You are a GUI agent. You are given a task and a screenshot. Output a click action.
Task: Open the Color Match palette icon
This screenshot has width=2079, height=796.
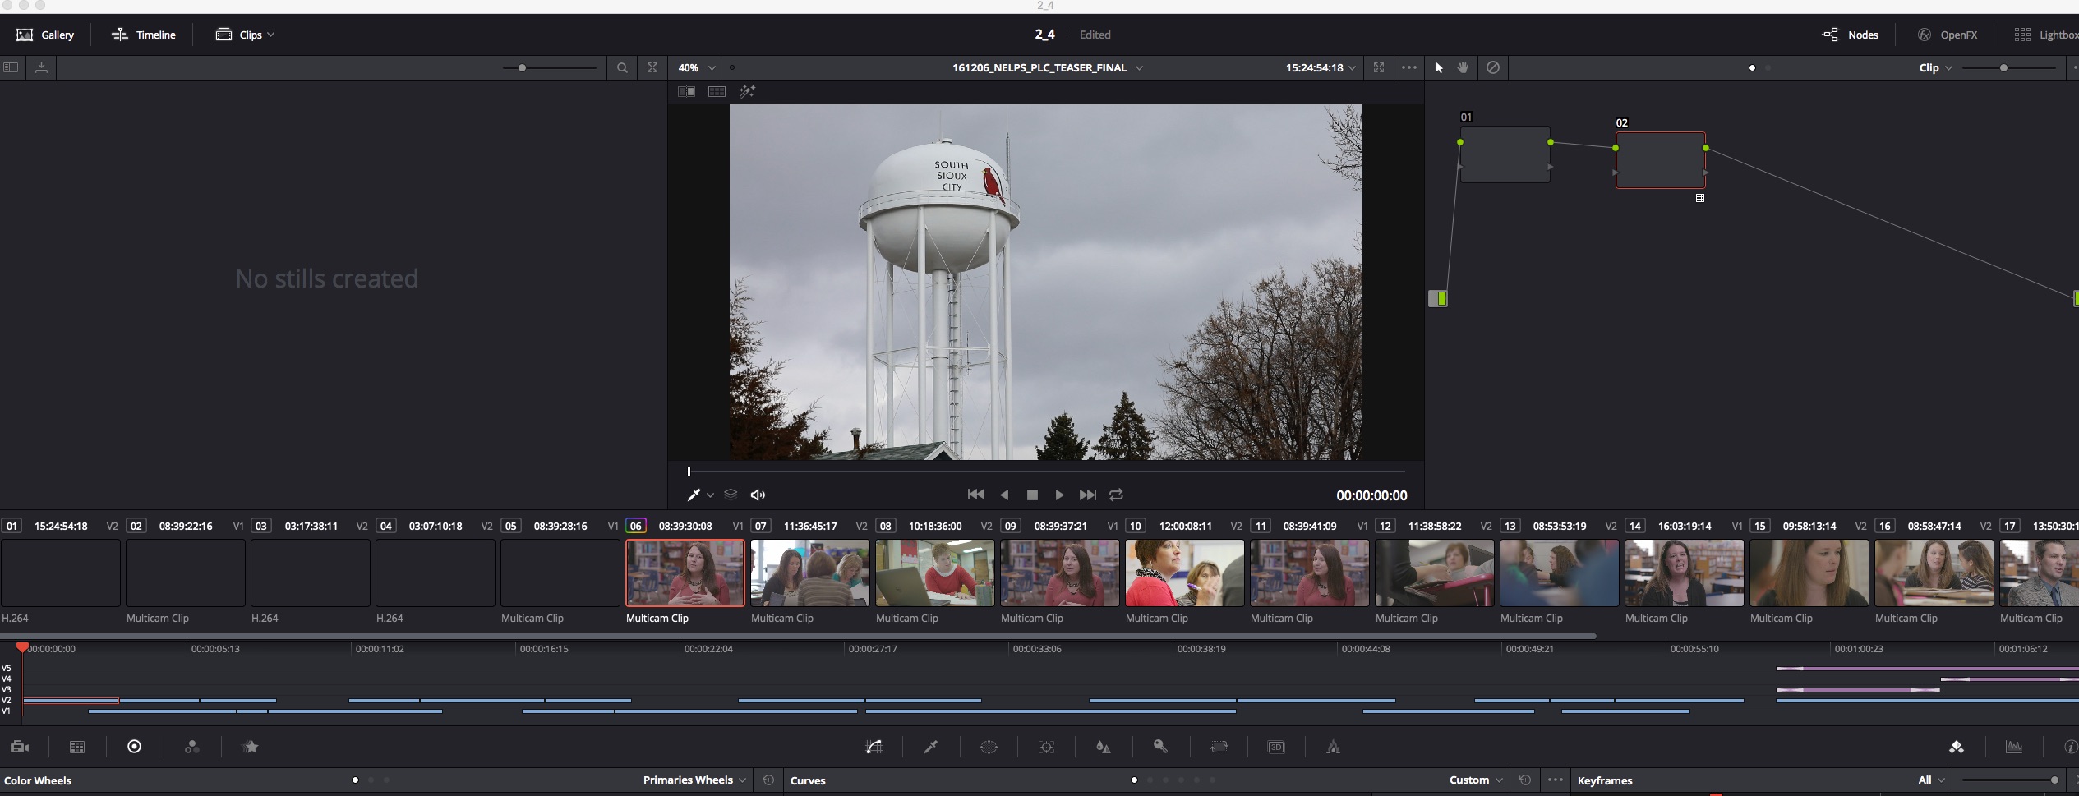pyautogui.click(x=77, y=747)
